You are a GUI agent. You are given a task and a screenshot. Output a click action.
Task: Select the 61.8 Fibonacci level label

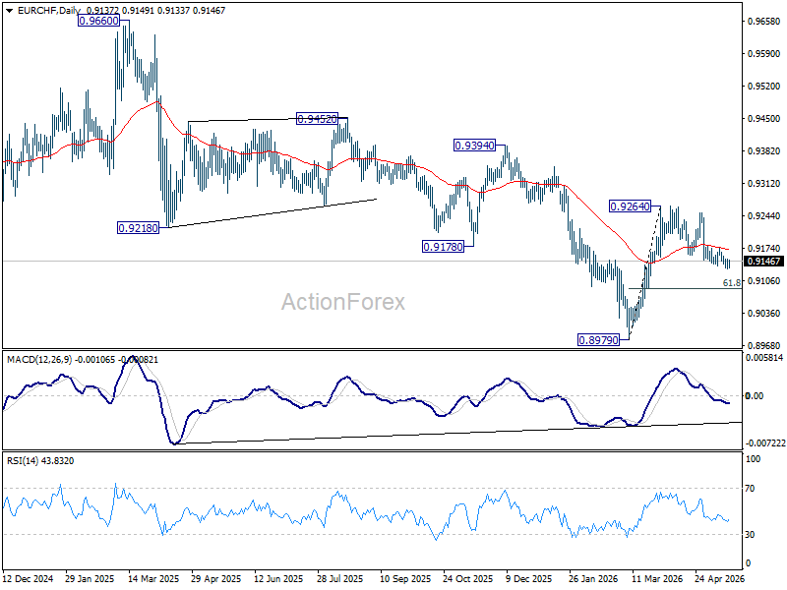pos(731,283)
